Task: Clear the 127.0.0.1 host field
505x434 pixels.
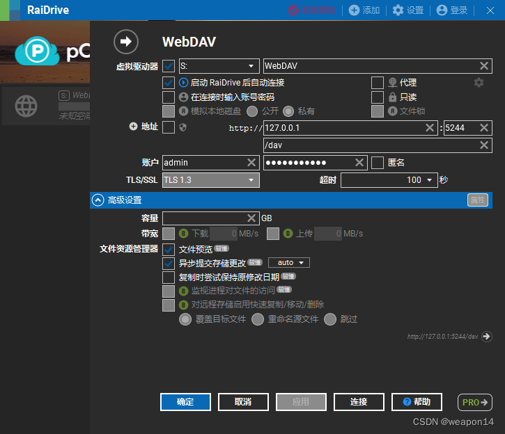Action: pyautogui.click(x=430, y=128)
